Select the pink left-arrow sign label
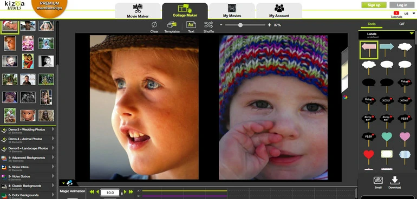This screenshot has height=199, width=417. [369, 50]
